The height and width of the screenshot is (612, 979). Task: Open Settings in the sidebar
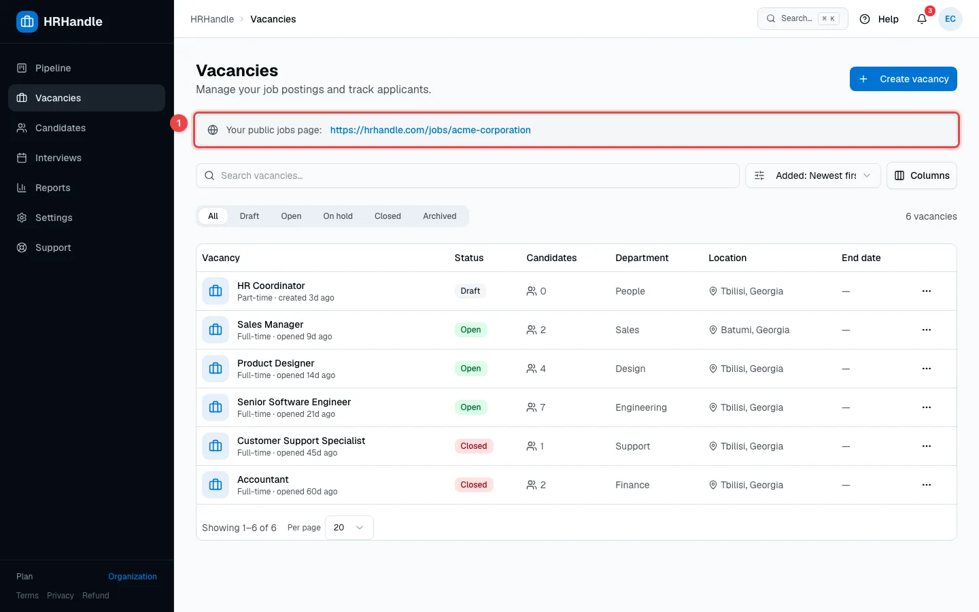click(86, 218)
